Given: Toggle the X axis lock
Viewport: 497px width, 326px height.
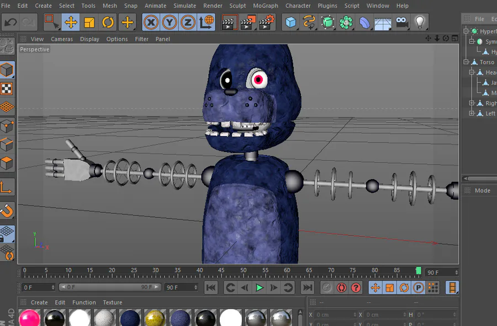Looking at the screenshot, I should [151, 23].
